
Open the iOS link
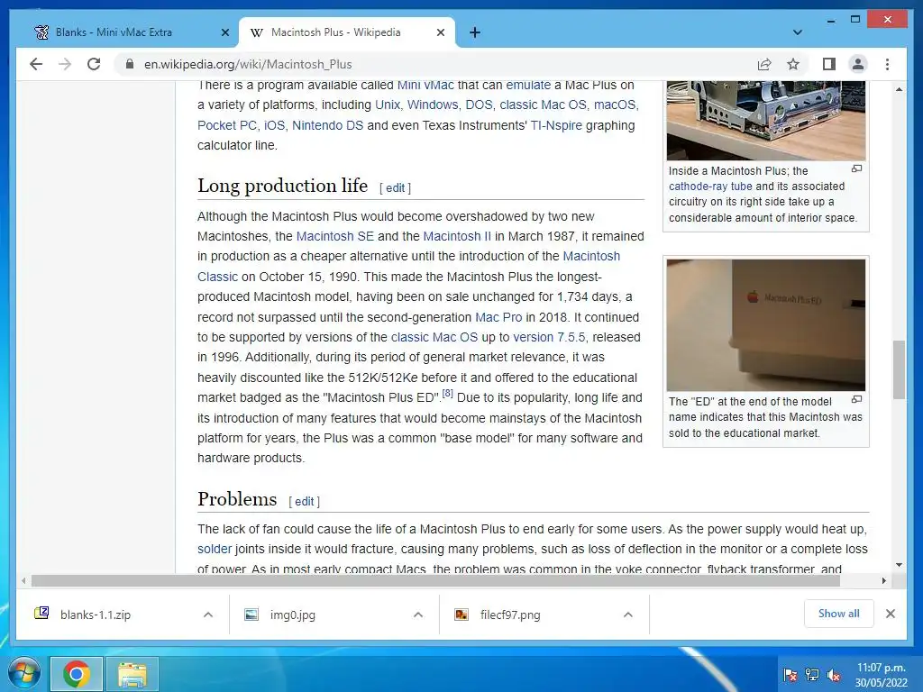pyautogui.click(x=274, y=125)
